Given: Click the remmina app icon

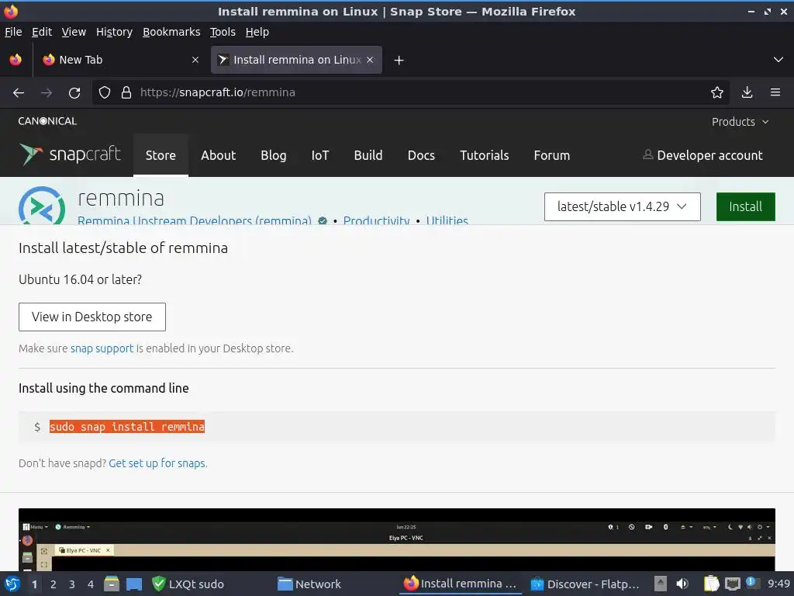Looking at the screenshot, I should (x=42, y=206).
